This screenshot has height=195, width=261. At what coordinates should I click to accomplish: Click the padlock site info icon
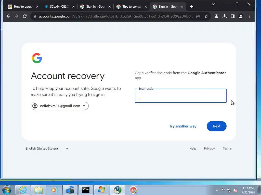pyautogui.click(x=35, y=16)
